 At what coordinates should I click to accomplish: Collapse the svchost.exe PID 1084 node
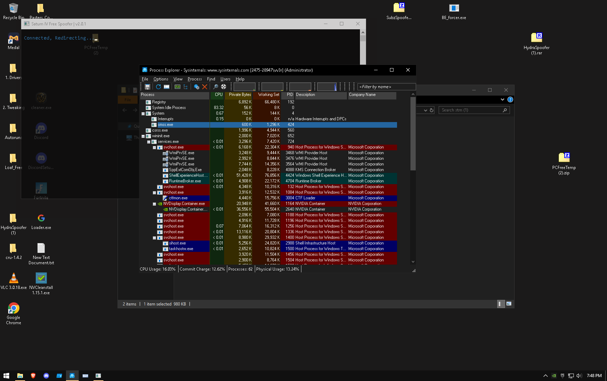point(154,193)
